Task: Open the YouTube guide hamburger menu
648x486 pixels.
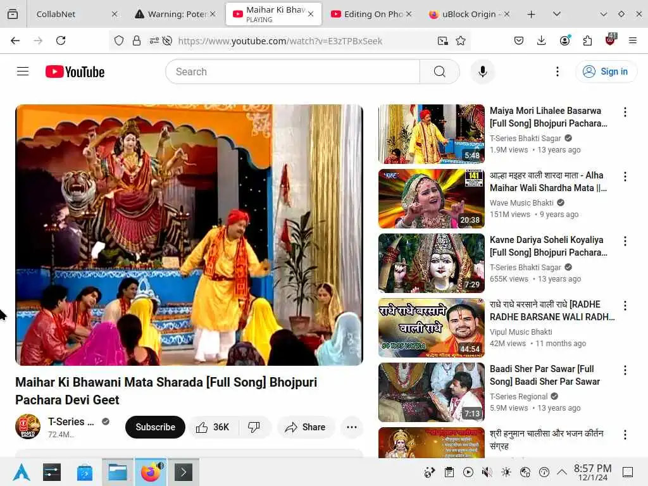Action: 23,72
